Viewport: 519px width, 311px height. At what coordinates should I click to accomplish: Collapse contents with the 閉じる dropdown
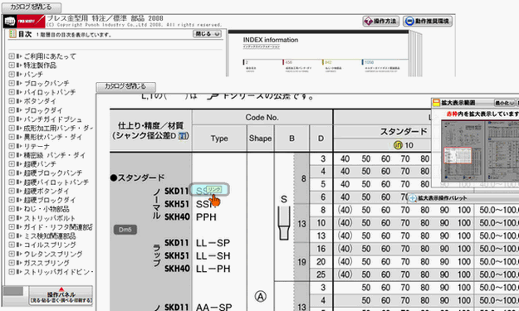(x=207, y=34)
